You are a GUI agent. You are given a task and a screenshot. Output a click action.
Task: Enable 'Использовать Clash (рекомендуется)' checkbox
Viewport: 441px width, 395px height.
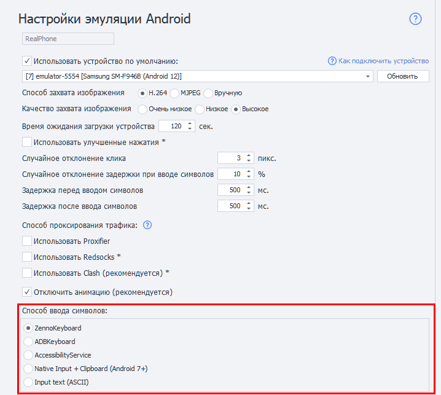point(27,273)
